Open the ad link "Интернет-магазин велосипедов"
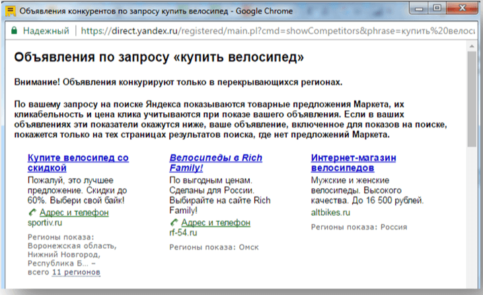 pos(353,163)
